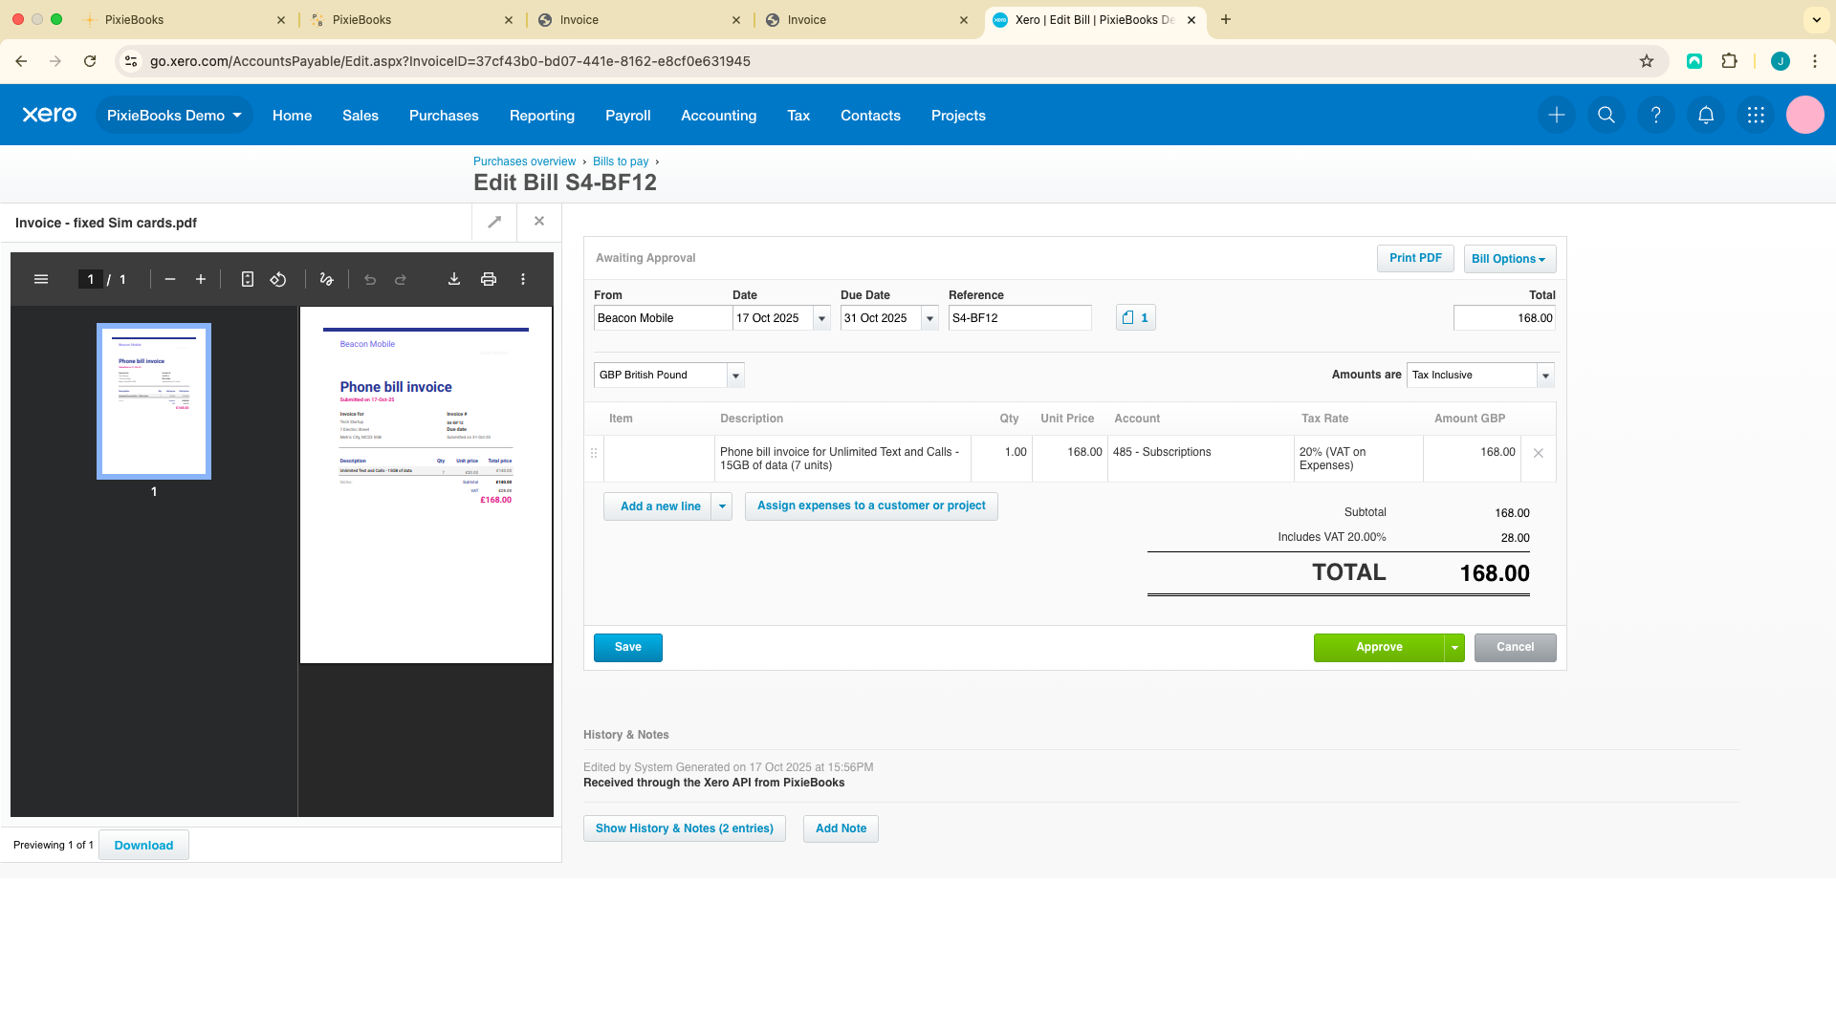Download the PDF from the viewer toolbar
The image size is (1836, 1032).
[x=454, y=279]
